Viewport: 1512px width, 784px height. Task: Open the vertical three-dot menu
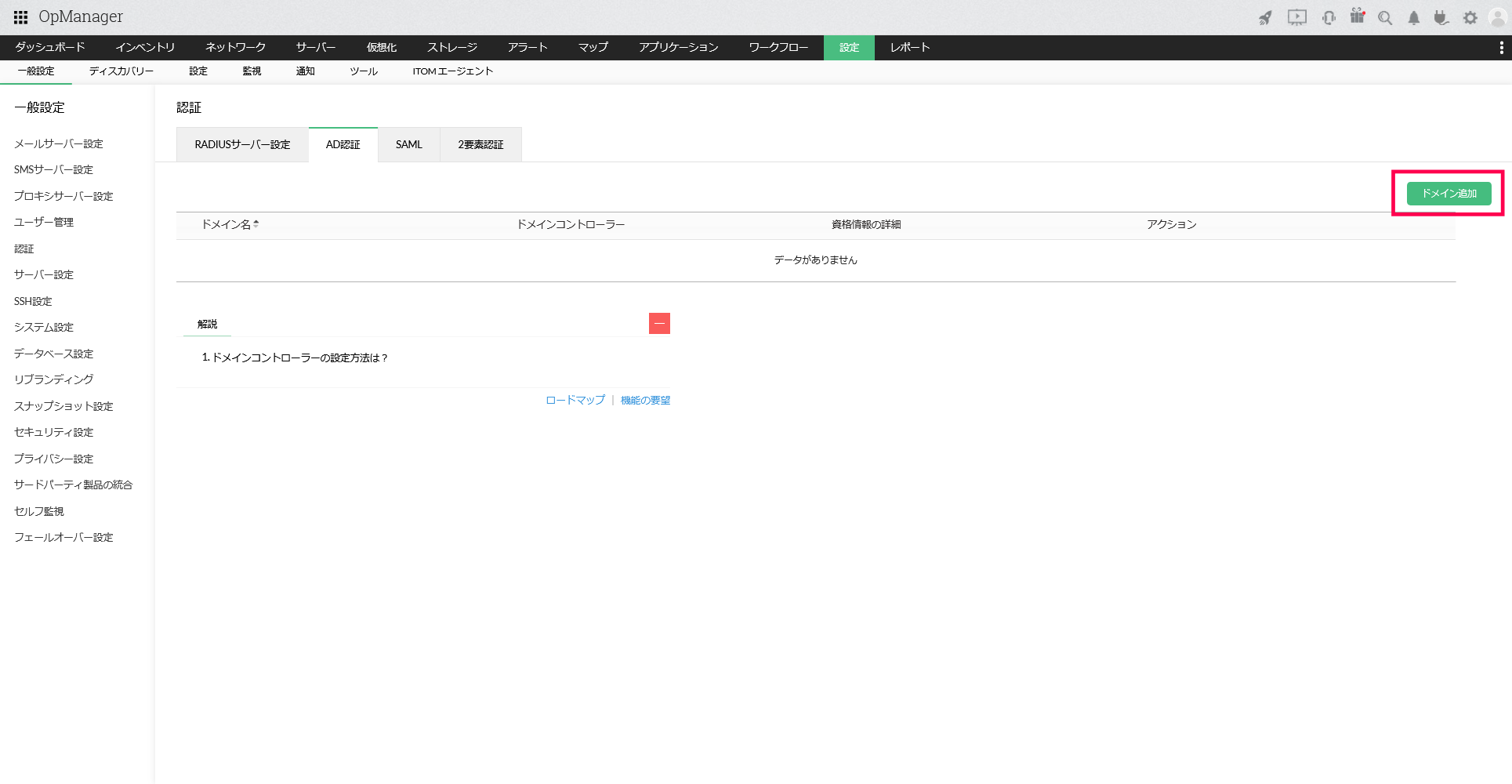1501,48
